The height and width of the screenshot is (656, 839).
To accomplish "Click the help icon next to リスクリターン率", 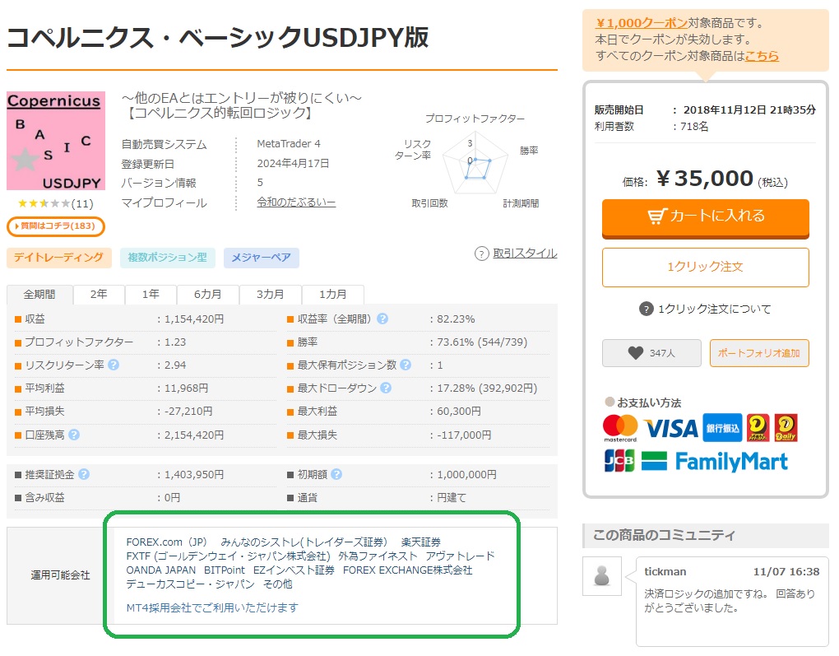I will (x=114, y=365).
